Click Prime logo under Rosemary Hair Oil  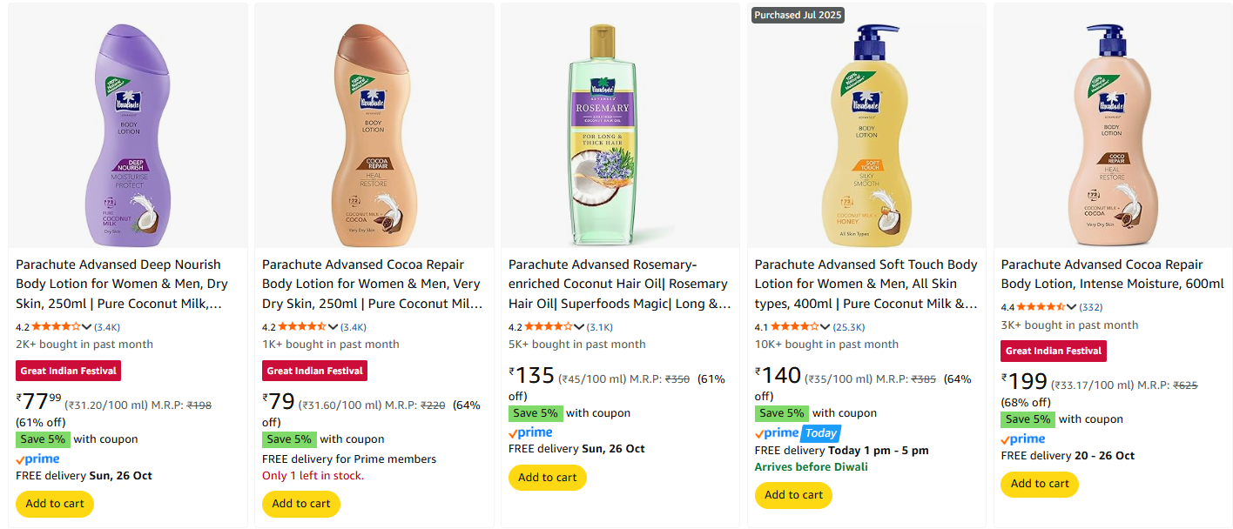[x=530, y=432]
